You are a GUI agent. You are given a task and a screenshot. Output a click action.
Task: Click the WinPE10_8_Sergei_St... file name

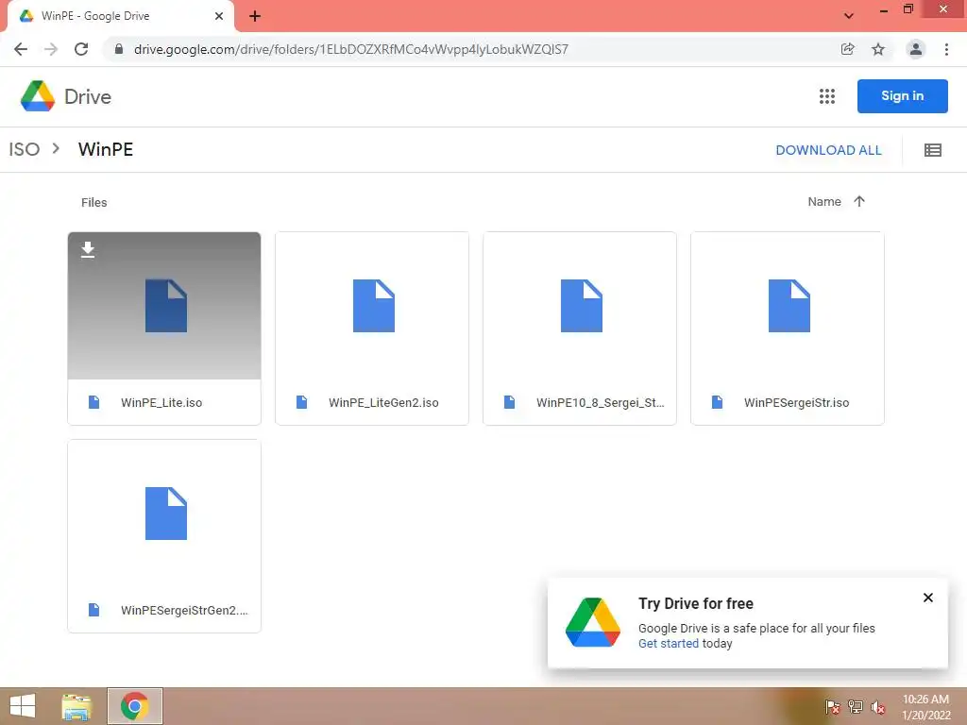(600, 402)
